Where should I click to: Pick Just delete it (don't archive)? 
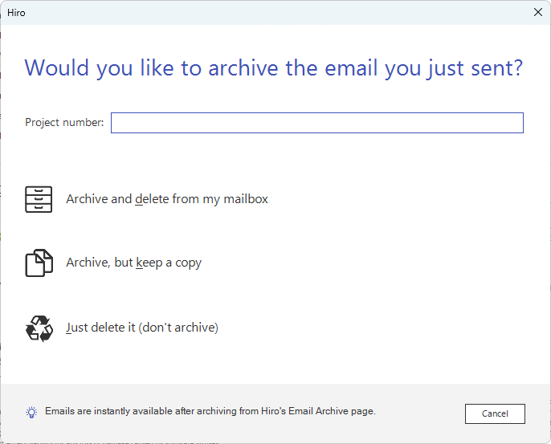(x=142, y=328)
